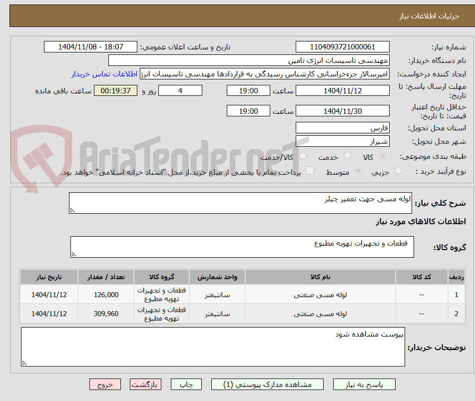Screen dimensions: 475x401
Task: Click the بازگشت back button
Action: click(x=145, y=385)
